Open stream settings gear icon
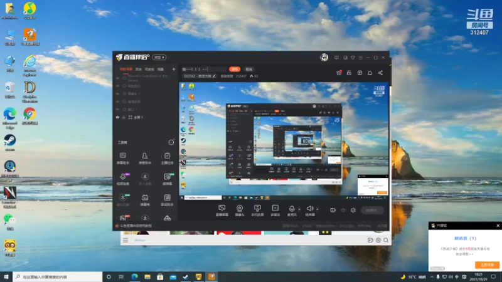Screen dimensions: 502x282 point(353,210)
